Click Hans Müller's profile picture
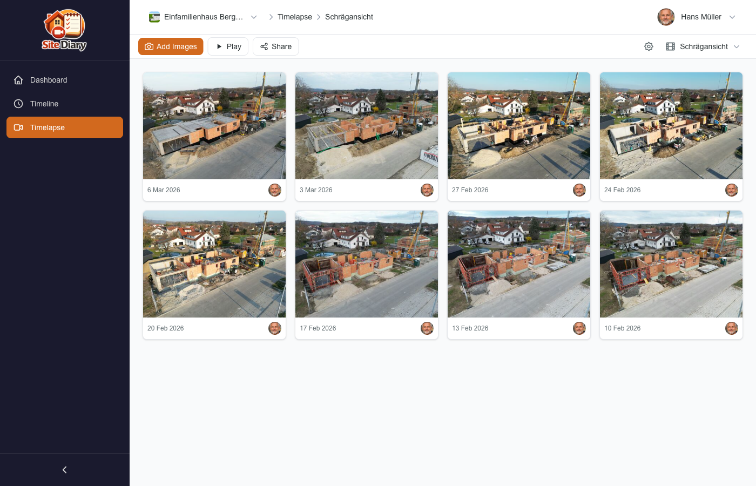Screen dimensions: 756x486 pyautogui.click(x=666, y=17)
